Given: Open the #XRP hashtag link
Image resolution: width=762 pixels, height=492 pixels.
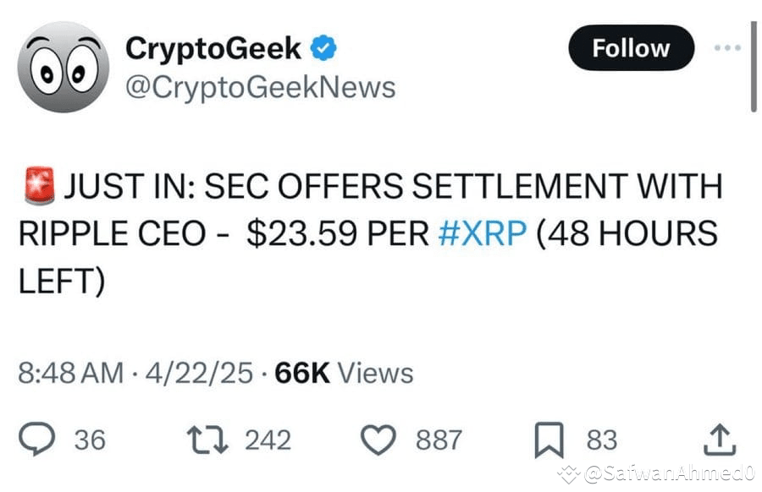Looking at the screenshot, I should pyautogui.click(x=483, y=232).
